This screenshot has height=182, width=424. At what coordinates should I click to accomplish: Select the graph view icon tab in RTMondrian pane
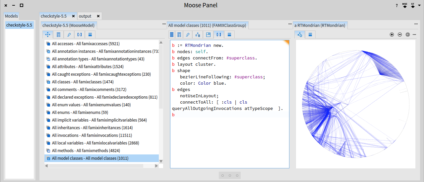click(x=300, y=35)
